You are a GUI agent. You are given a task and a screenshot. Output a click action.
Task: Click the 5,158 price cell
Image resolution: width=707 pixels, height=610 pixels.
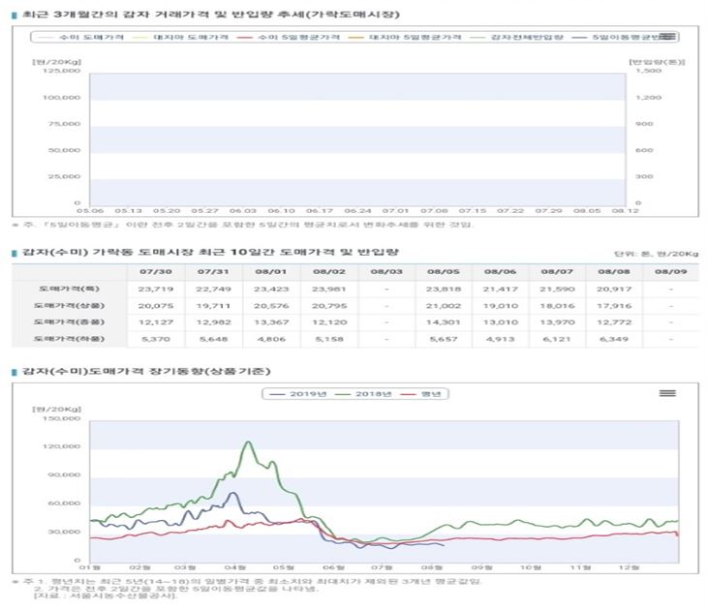click(329, 339)
